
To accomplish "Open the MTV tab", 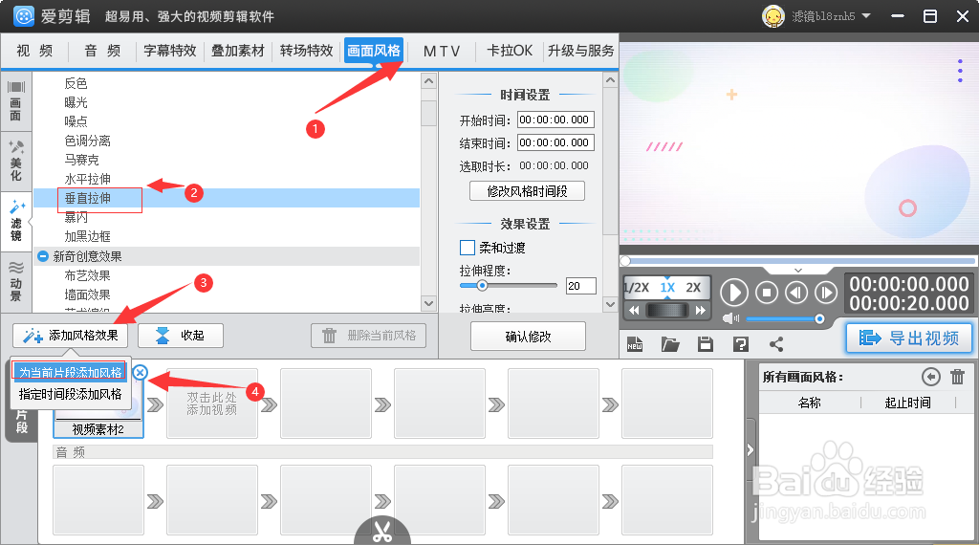I will [x=442, y=51].
